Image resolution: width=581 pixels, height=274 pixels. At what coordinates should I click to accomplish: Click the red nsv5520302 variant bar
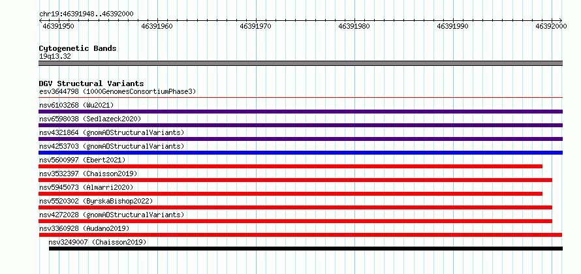tap(295, 207)
